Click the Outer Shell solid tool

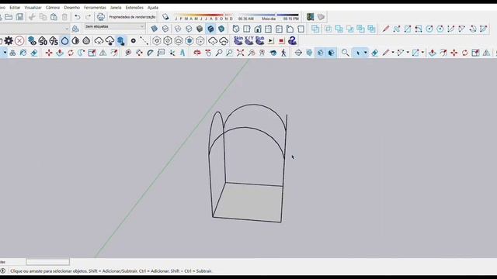pyautogui.click(x=315, y=29)
